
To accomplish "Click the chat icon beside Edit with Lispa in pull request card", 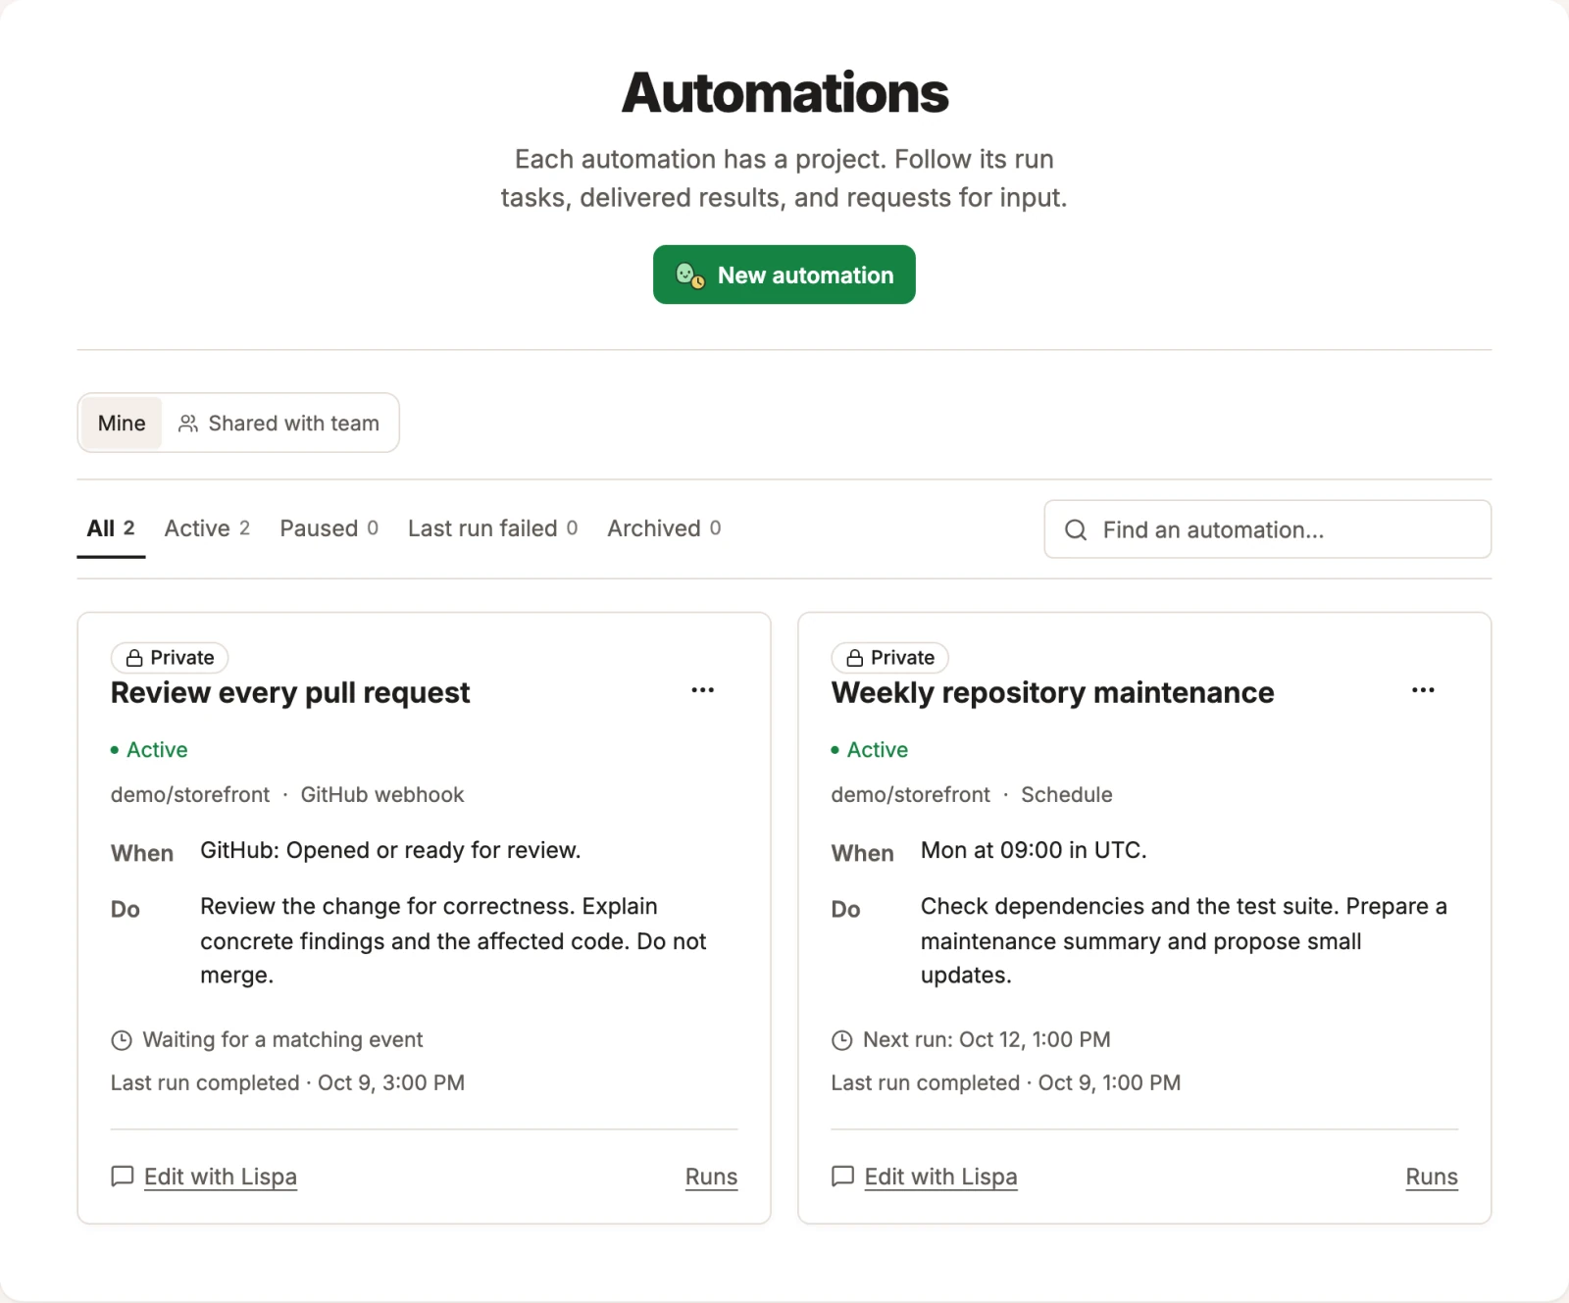I will 123,1177.
